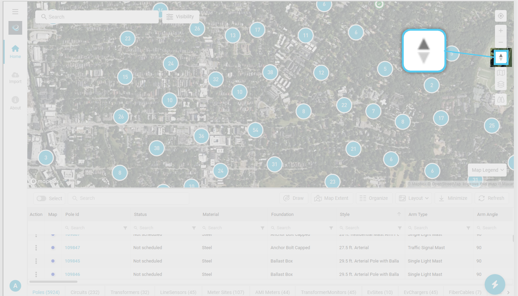Click the map dot for pole 109845
The height and width of the screenshot is (296, 518).
[53, 261]
